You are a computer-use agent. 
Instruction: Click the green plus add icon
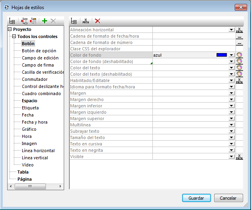44,21
